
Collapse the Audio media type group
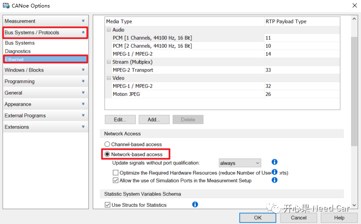pos(109,30)
